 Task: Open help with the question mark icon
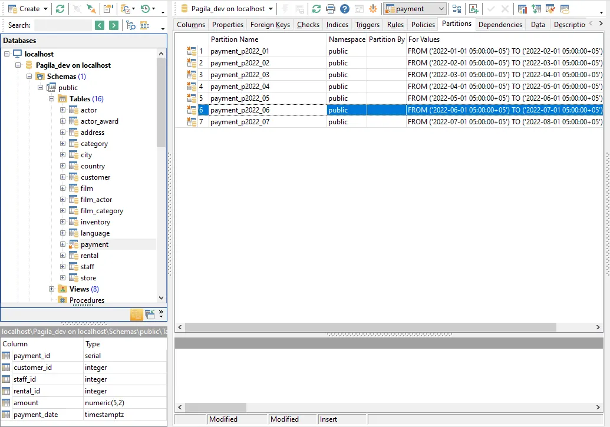(344, 9)
